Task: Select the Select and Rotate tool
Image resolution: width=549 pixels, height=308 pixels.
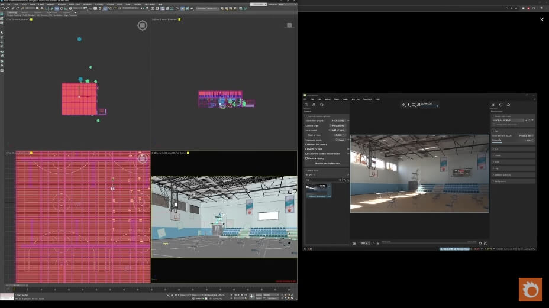Action: coord(62,8)
